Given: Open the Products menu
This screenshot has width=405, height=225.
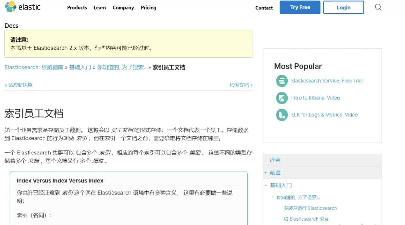Looking at the screenshot, I should click(x=77, y=8).
